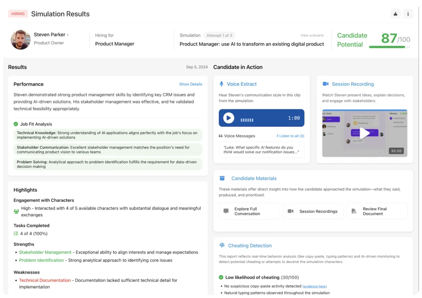The height and width of the screenshot is (298, 422).
Task: Click the HIRING badge
Action: click(x=18, y=14)
